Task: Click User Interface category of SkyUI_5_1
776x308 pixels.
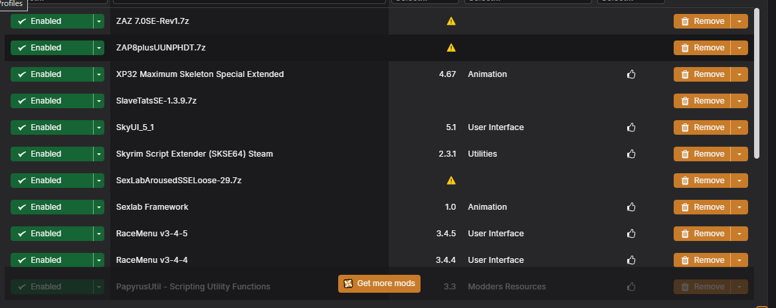Action: coord(496,127)
